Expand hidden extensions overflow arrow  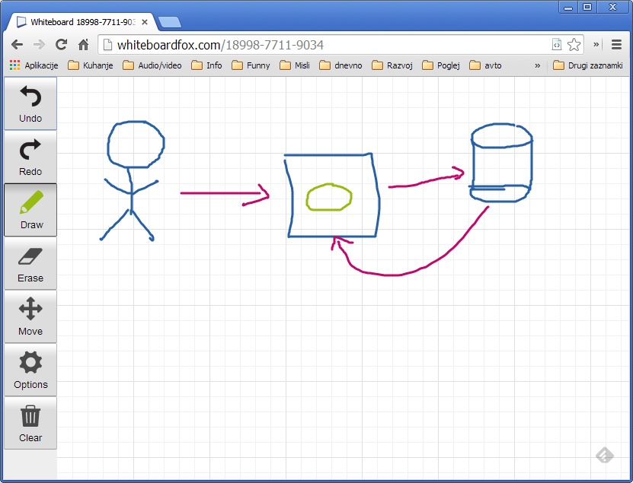pos(596,45)
